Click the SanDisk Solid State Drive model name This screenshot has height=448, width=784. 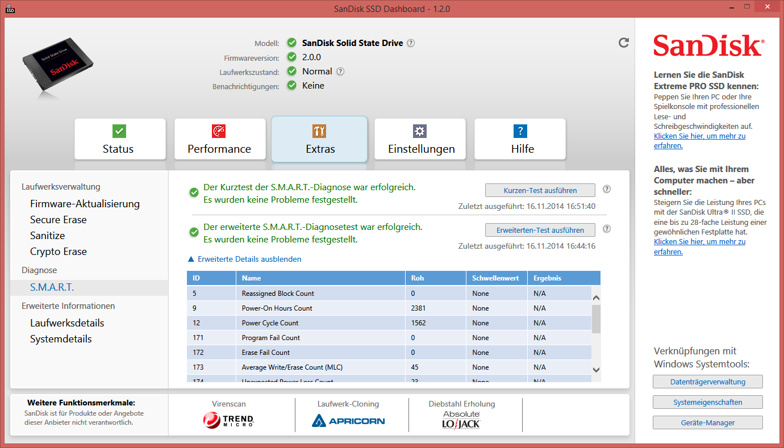352,43
